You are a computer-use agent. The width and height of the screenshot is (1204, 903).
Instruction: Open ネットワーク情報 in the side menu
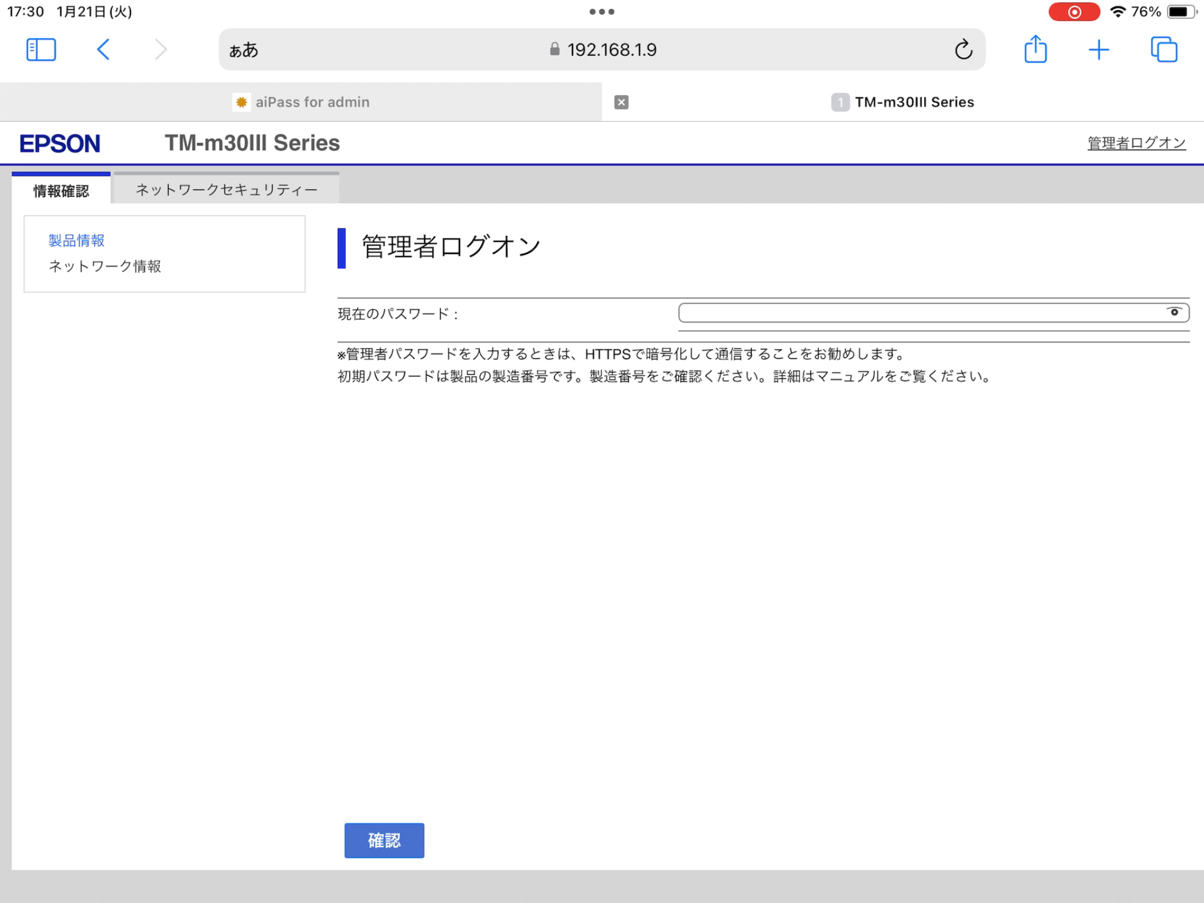[x=105, y=266]
